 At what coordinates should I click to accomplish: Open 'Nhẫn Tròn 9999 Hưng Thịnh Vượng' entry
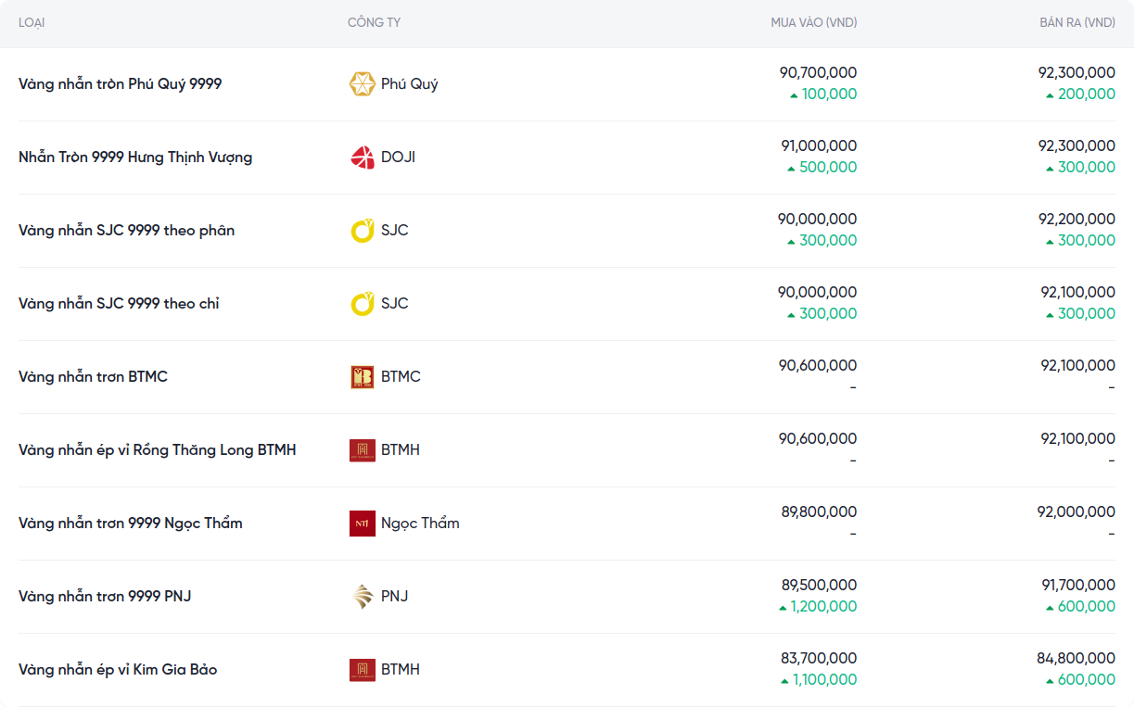(135, 158)
